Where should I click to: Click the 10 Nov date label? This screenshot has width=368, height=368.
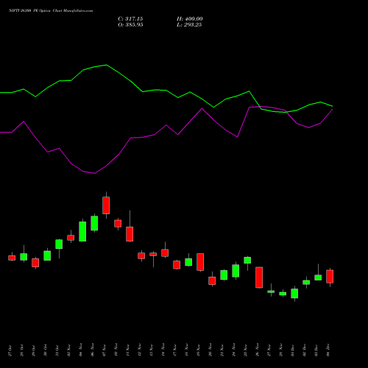116,350
